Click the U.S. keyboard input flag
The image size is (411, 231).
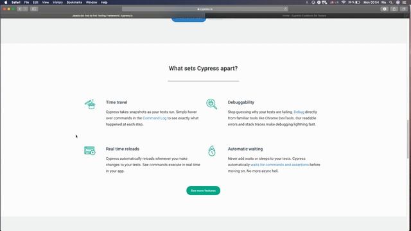tap(334, 3)
